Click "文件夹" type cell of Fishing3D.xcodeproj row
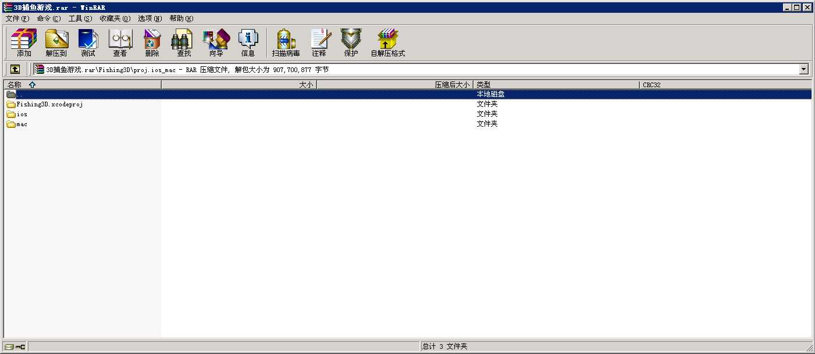Screen dimensions: 815x354 pos(487,104)
